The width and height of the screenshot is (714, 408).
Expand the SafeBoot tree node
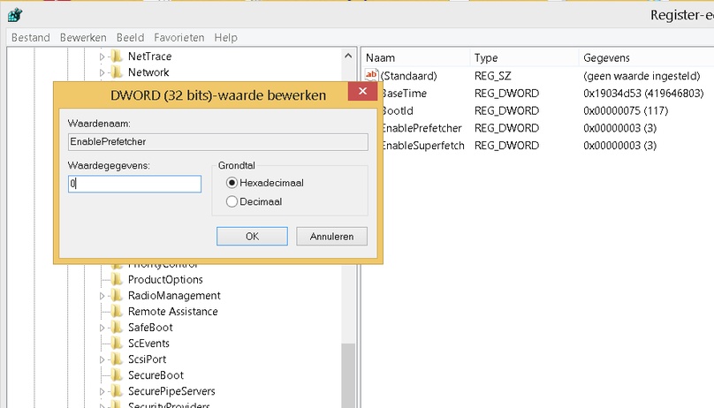pyautogui.click(x=102, y=328)
